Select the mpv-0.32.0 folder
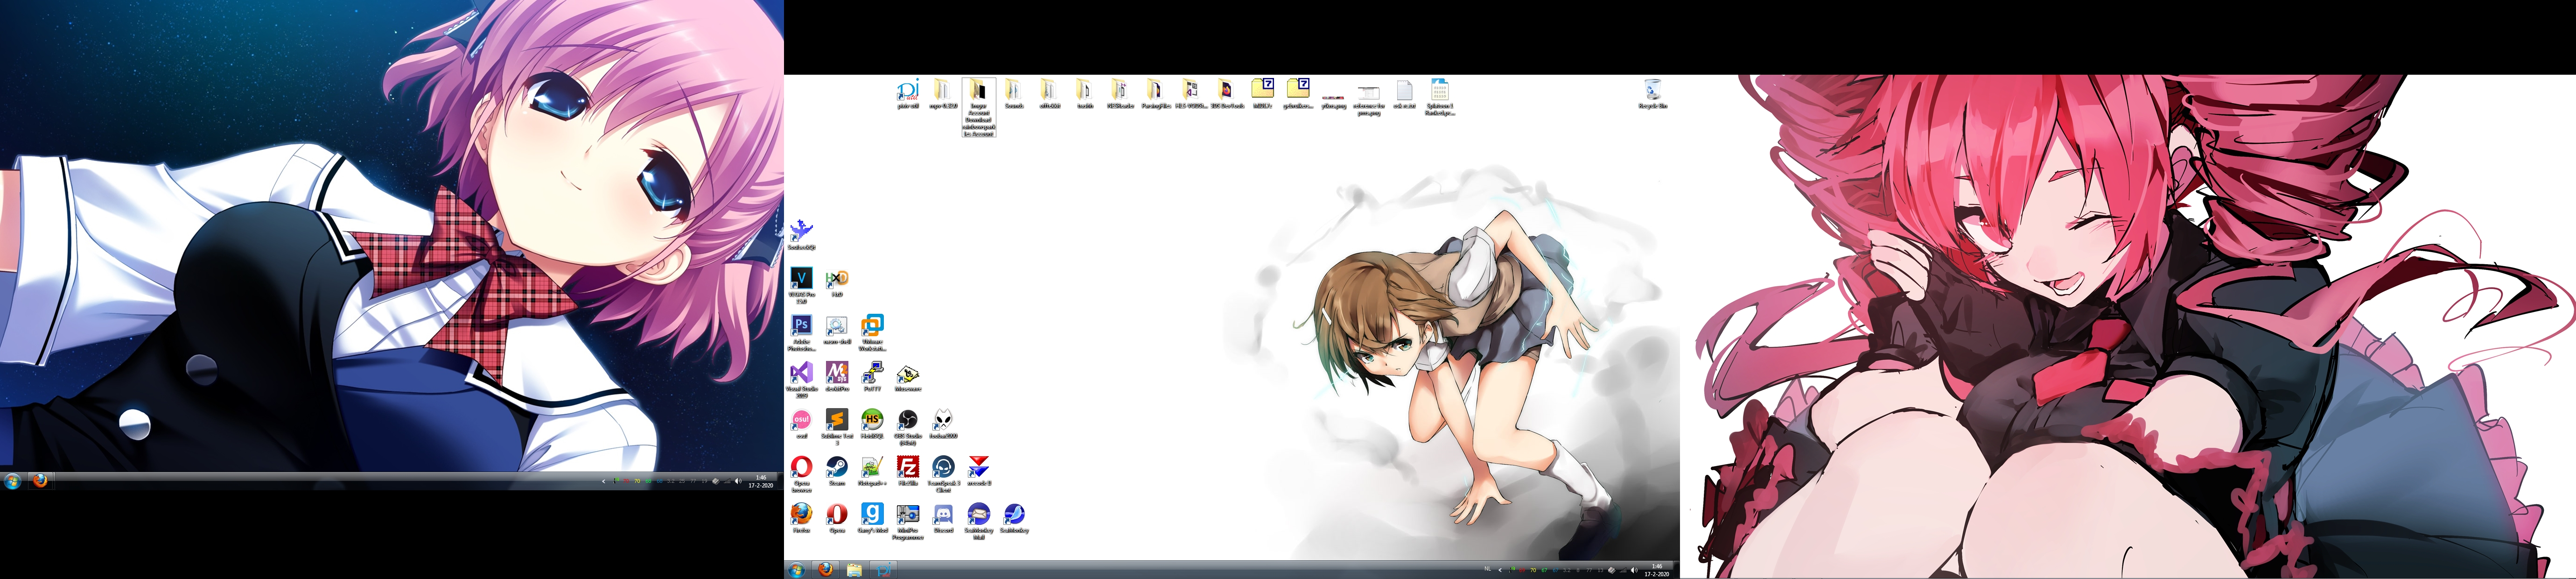This screenshot has width=2576, height=579. (x=943, y=93)
